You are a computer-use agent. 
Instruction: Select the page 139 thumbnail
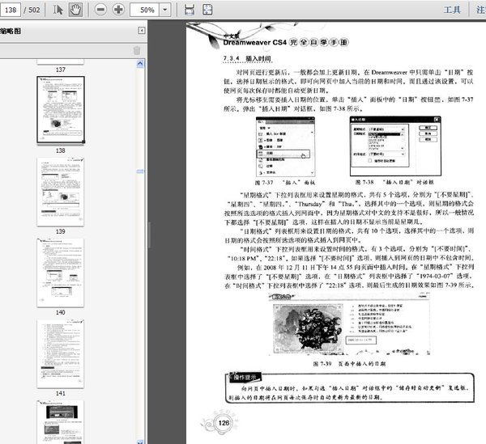coord(61,192)
